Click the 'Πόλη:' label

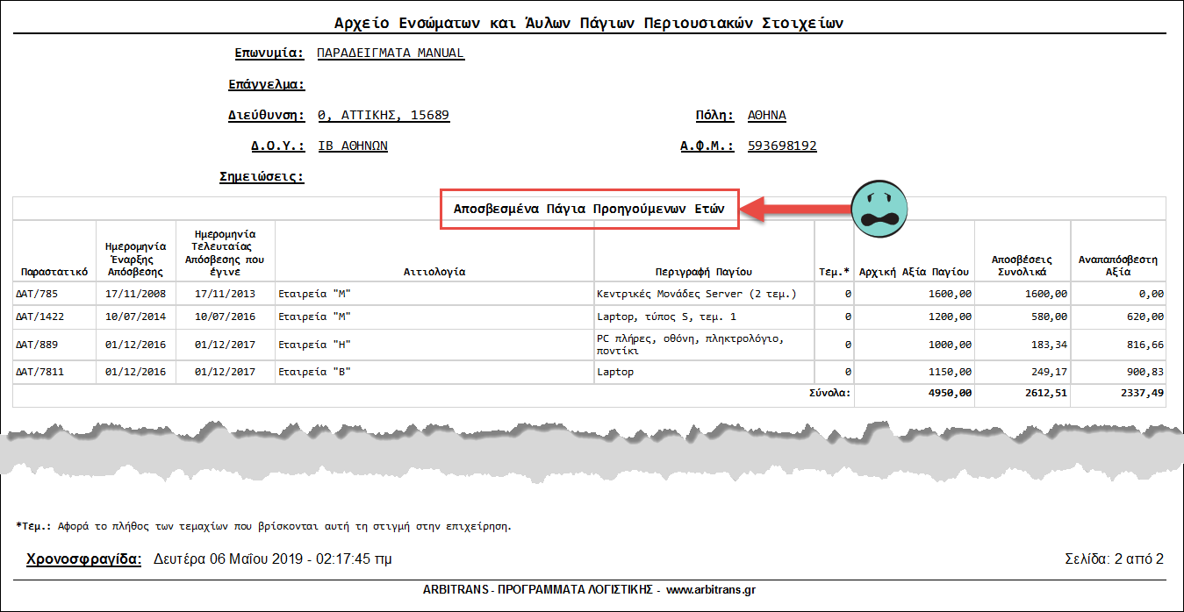(714, 115)
